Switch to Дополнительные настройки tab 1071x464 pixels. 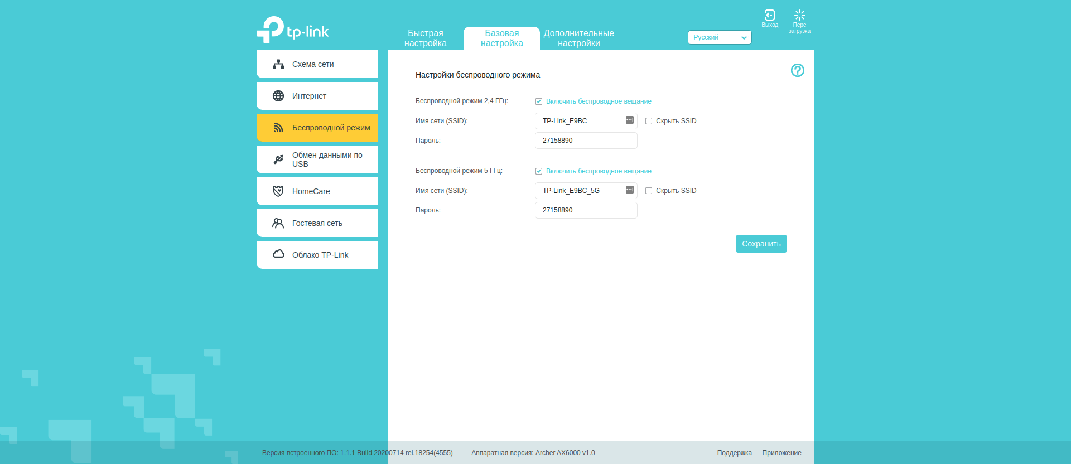click(x=578, y=38)
